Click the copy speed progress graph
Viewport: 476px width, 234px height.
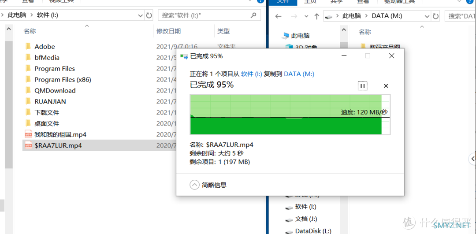coord(290,115)
